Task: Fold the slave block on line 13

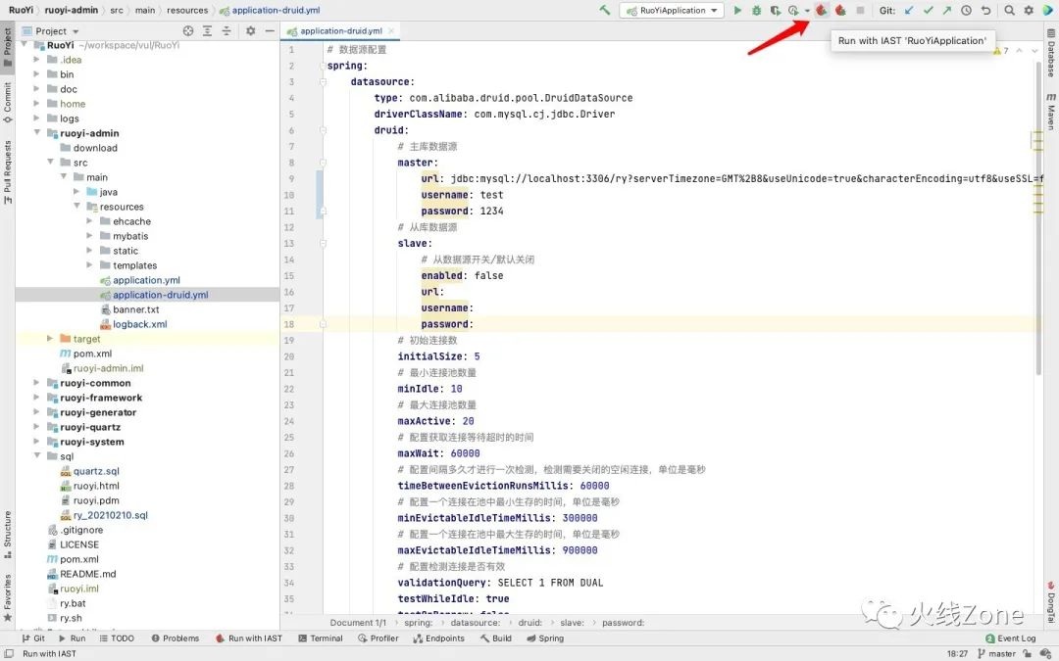Action: tap(323, 244)
